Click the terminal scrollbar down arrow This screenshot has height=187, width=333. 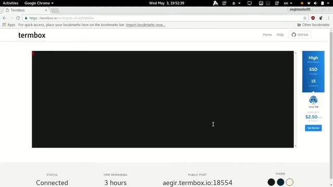coord(296,146)
